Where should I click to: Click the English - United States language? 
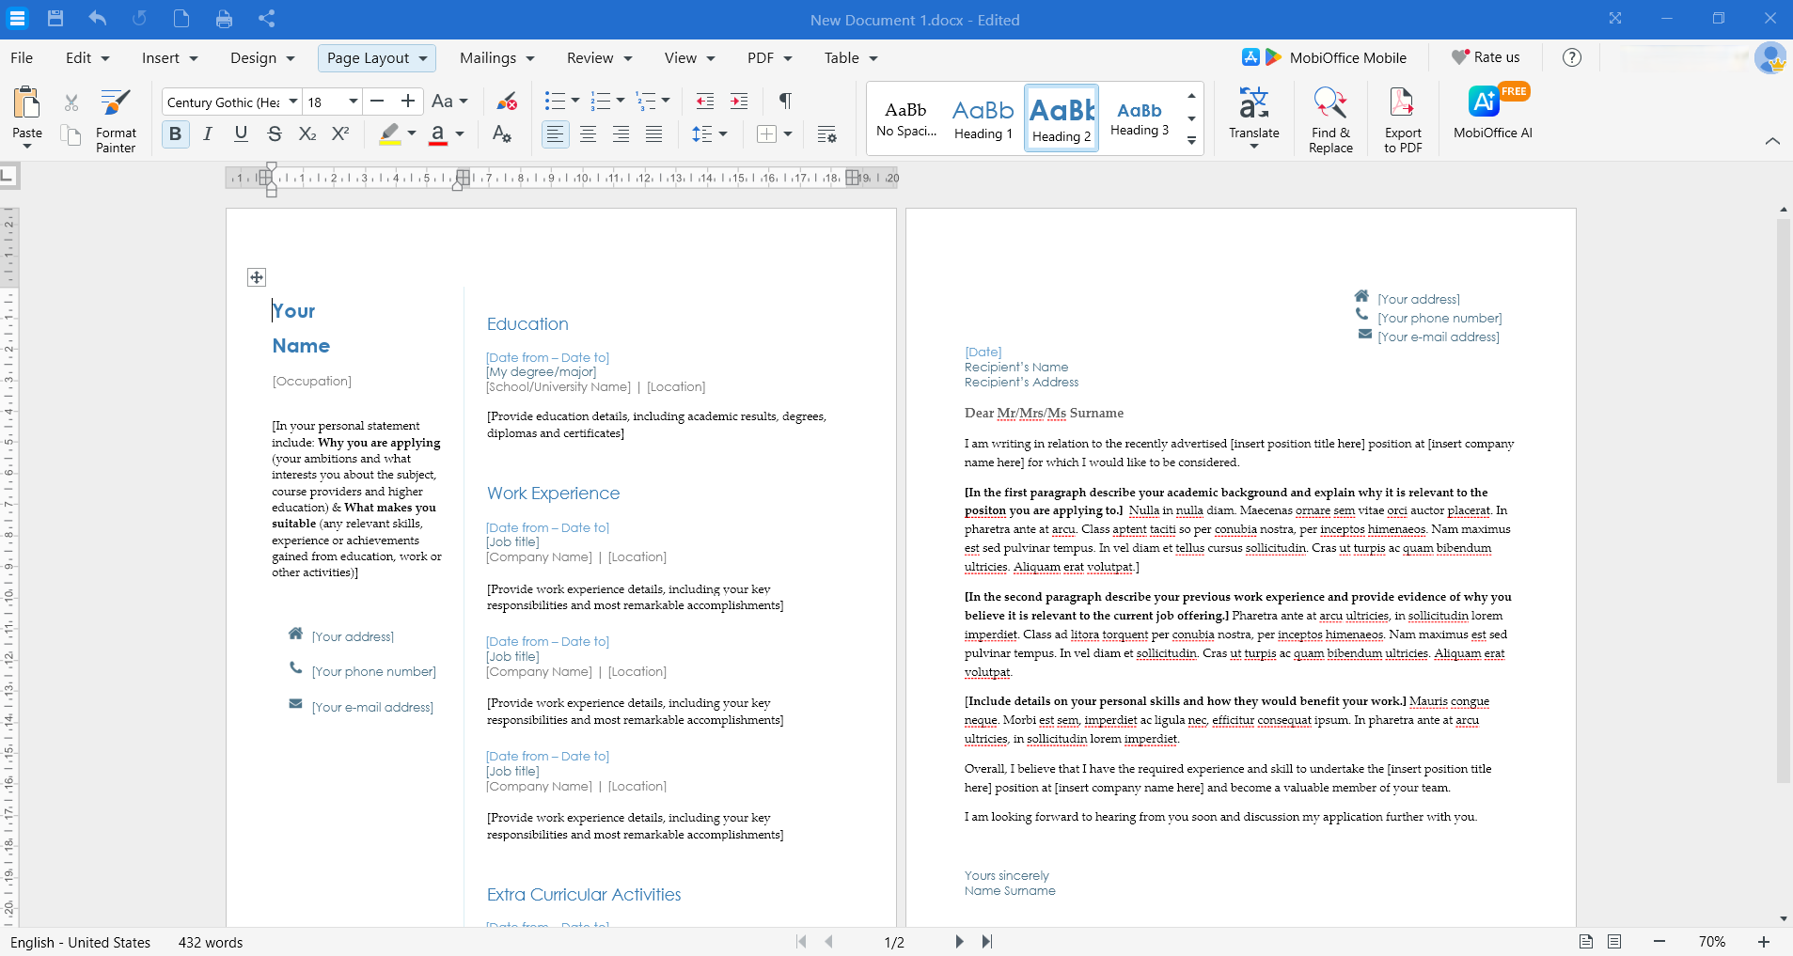(x=81, y=943)
